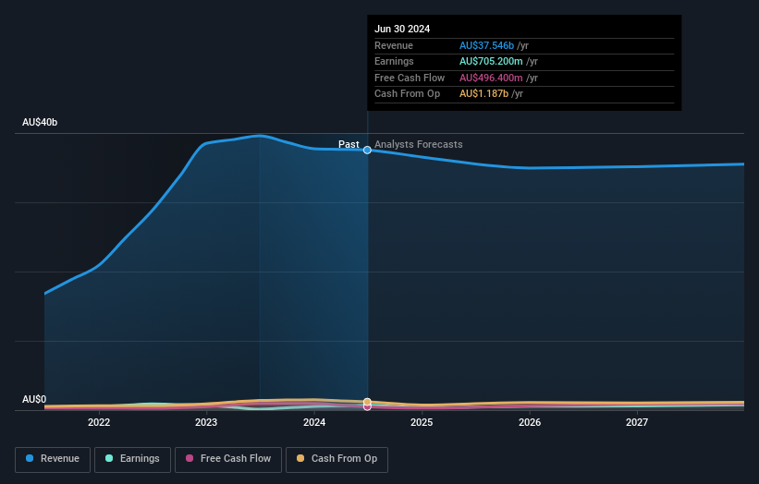Toggle the Revenue legend button
Viewport: 759px width, 484px height.
[53, 459]
